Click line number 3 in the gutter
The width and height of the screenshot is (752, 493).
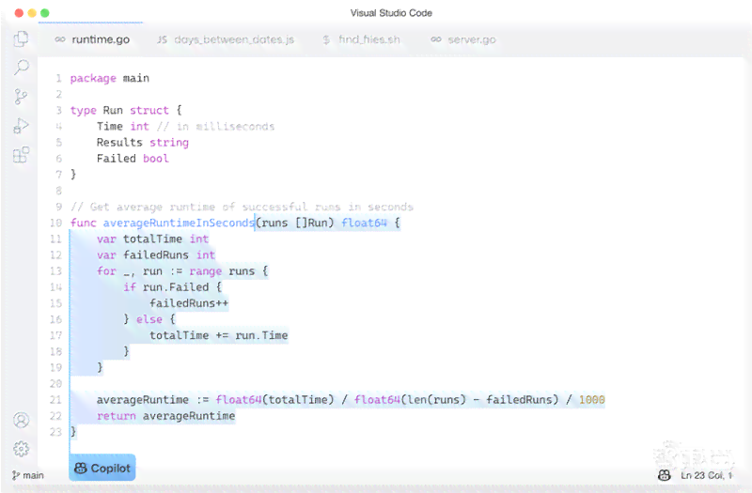58,110
